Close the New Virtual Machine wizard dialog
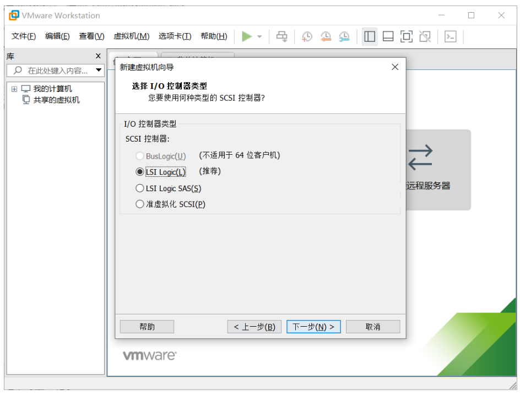520x395 pixels. pos(395,67)
